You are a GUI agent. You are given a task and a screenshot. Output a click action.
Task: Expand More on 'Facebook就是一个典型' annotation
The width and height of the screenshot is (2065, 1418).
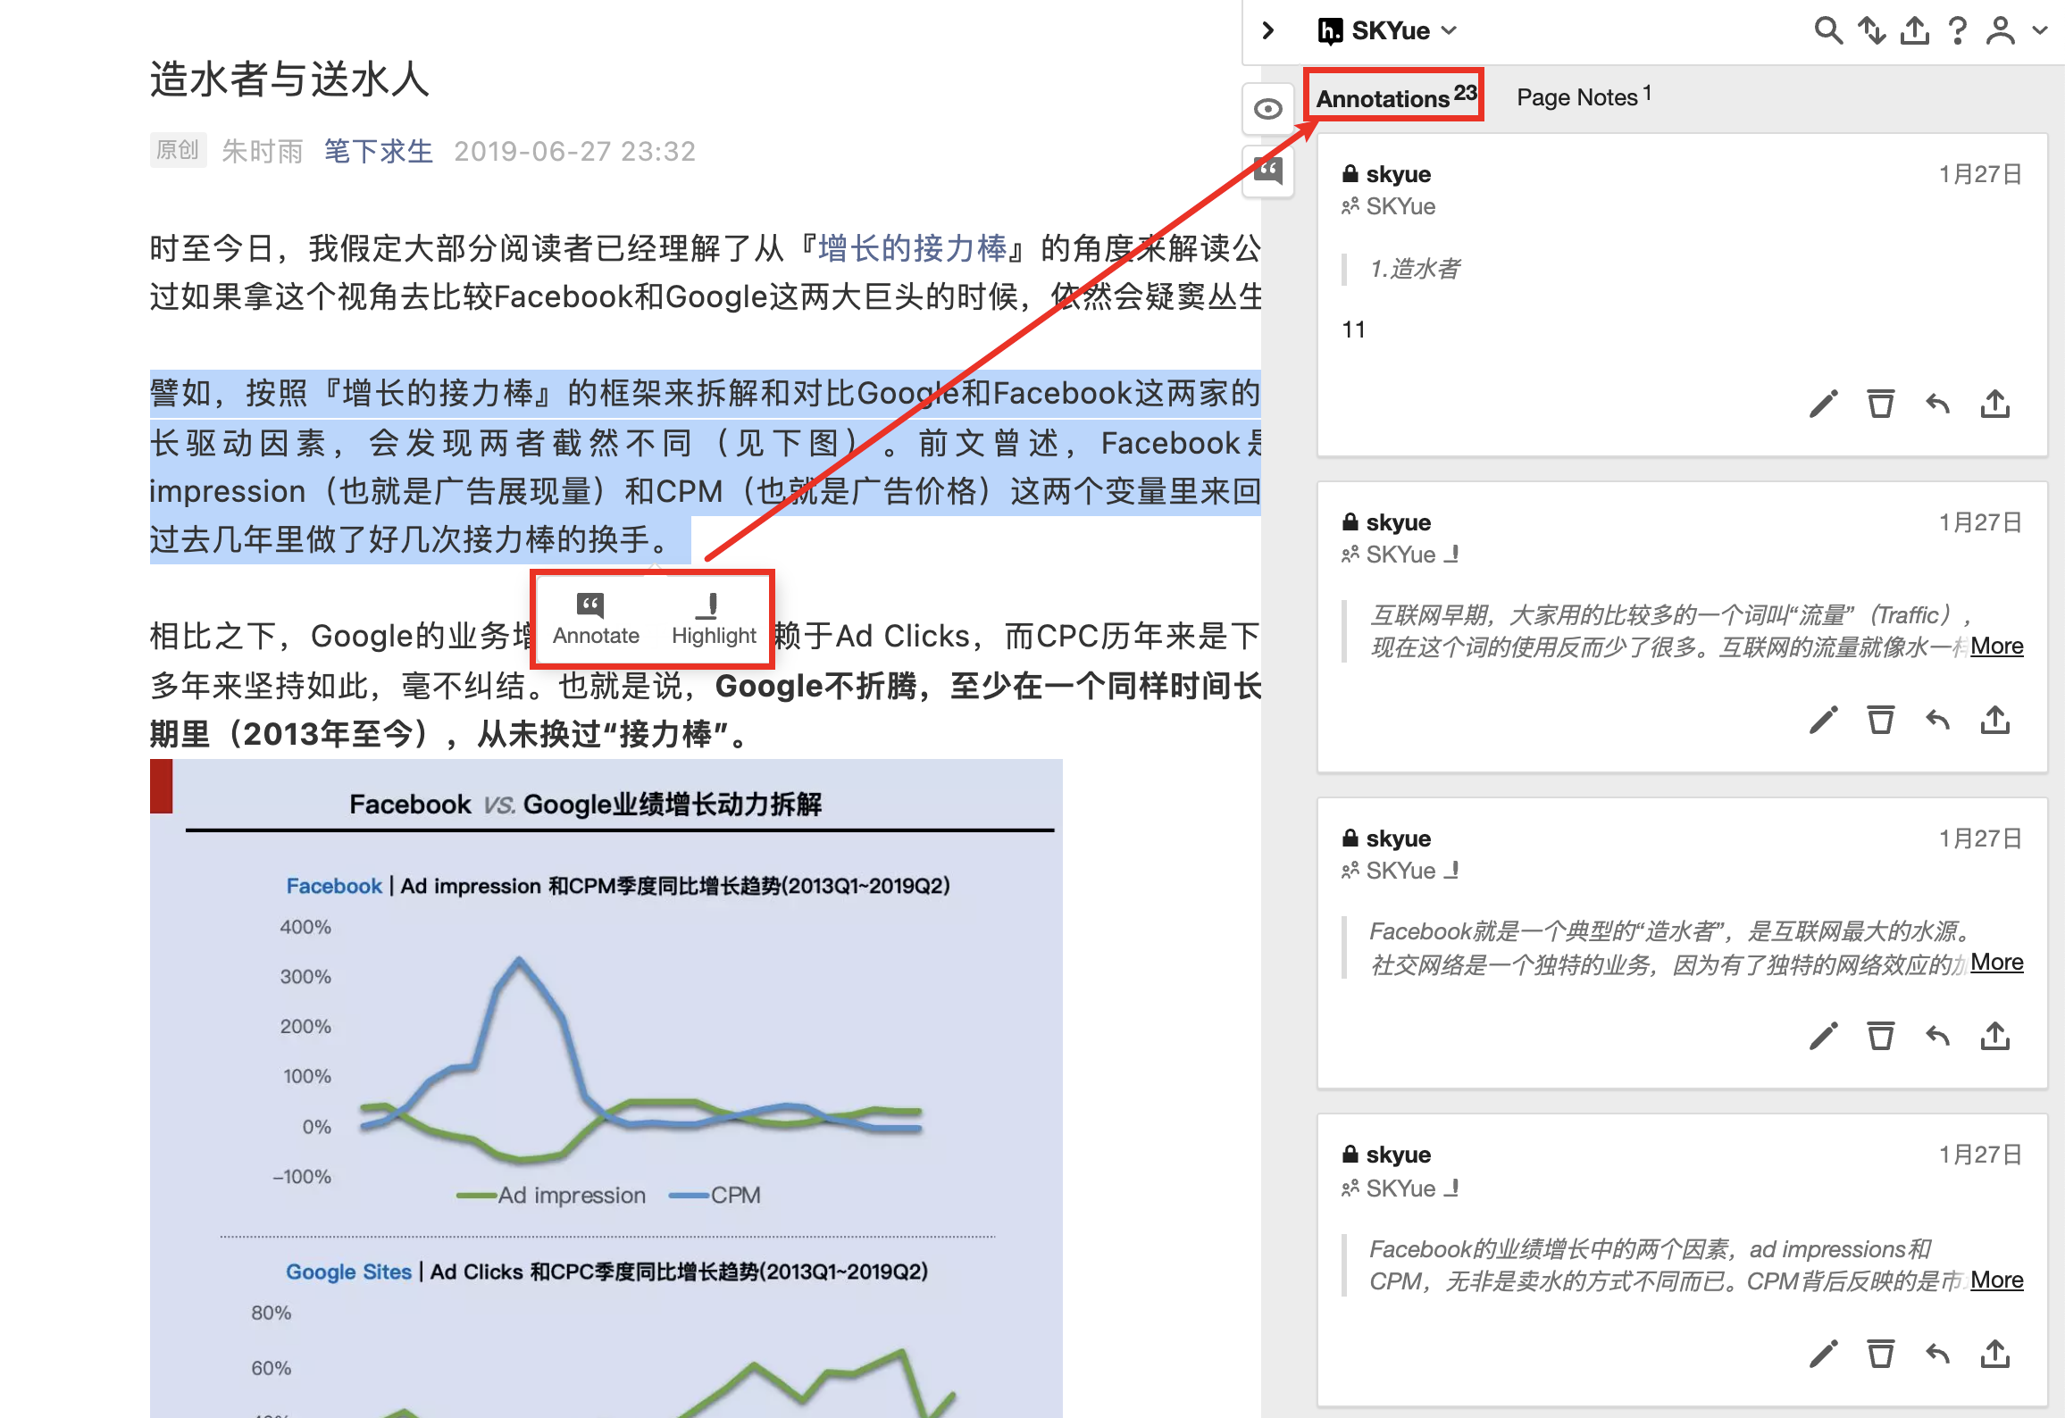[1996, 962]
